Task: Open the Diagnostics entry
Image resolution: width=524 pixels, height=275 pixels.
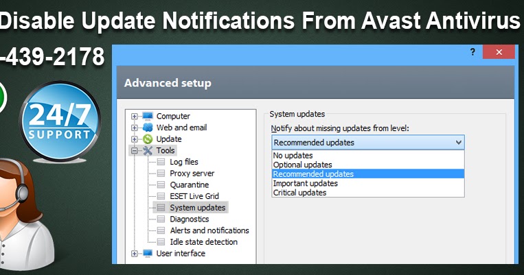Action: pos(189,219)
